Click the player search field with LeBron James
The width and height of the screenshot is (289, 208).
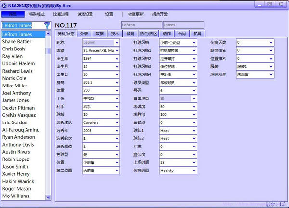coord(23,25)
